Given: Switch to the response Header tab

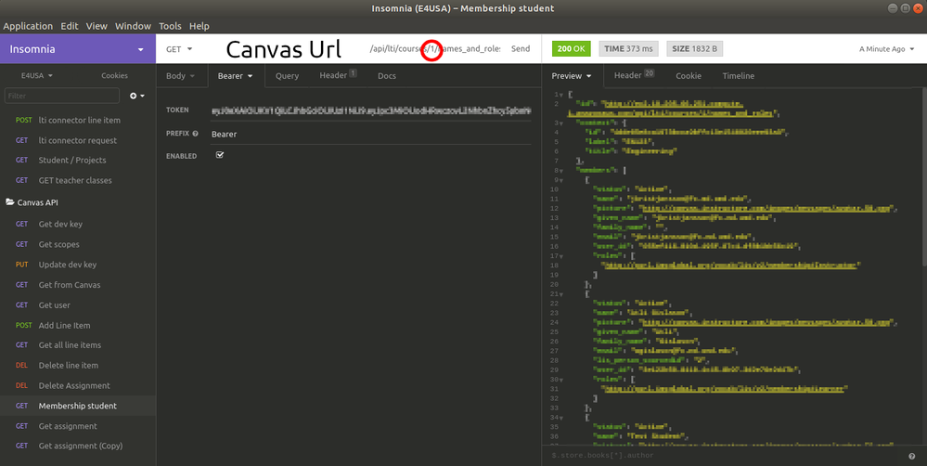Looking at the screenshot, I should 634,75.
